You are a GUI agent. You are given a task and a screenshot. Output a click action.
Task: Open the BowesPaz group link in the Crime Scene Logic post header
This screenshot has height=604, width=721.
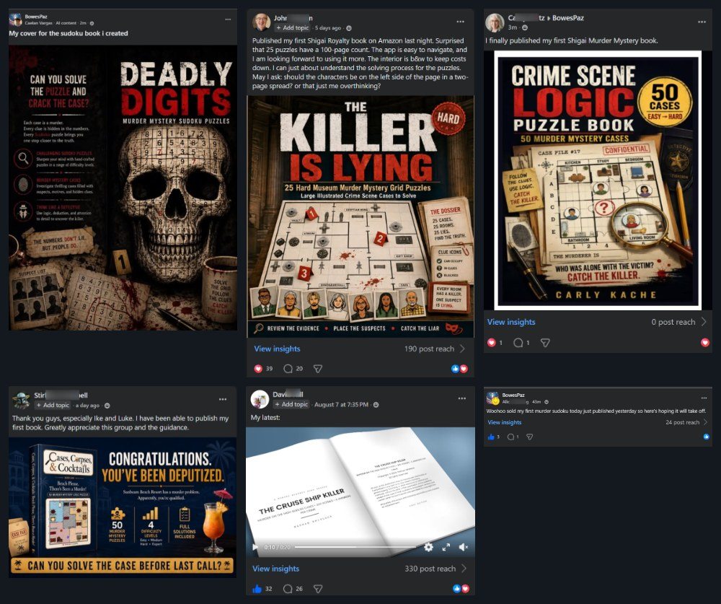[568, 18]
